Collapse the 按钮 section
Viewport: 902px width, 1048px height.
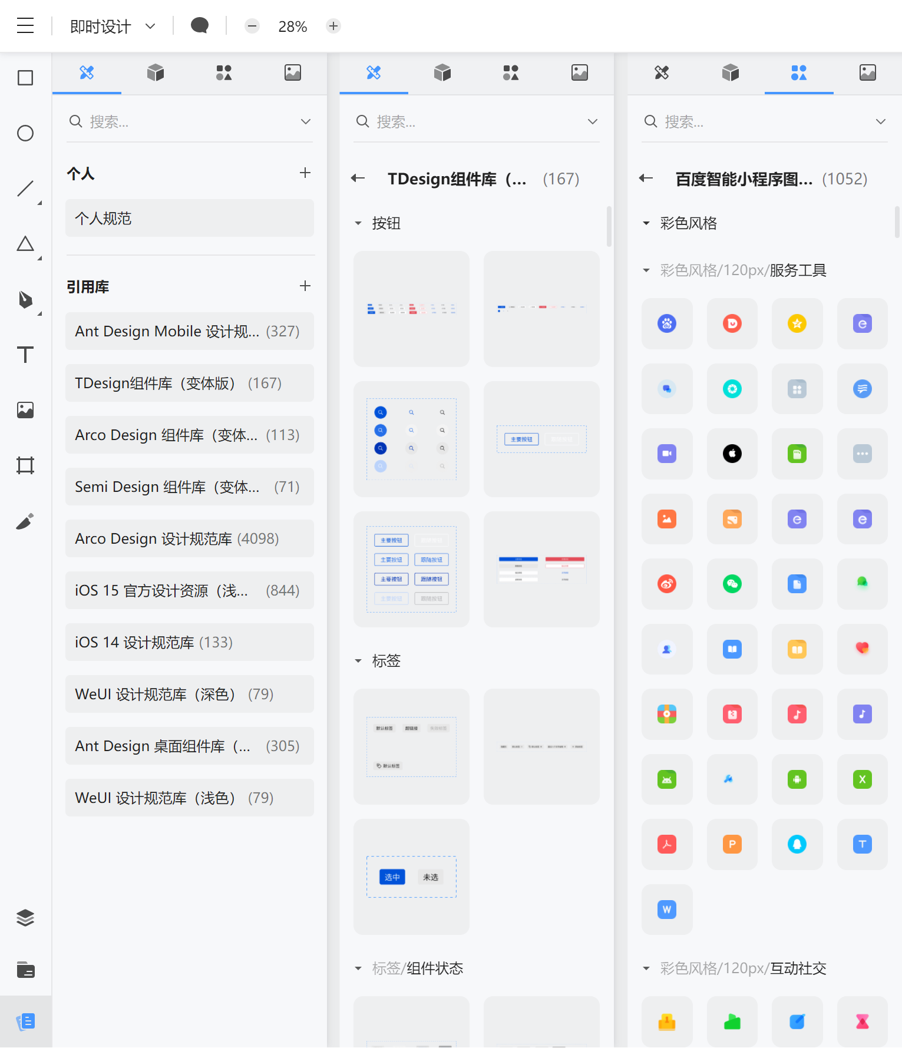point(358,223)
